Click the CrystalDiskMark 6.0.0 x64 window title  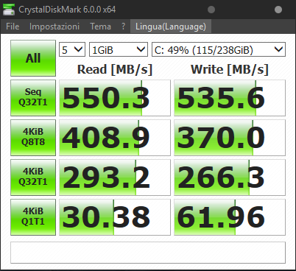pyautogui.click(x=67, y=10)
